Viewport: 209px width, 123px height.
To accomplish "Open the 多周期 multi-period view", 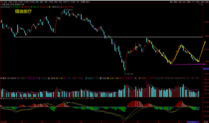I will coord(83,2).
